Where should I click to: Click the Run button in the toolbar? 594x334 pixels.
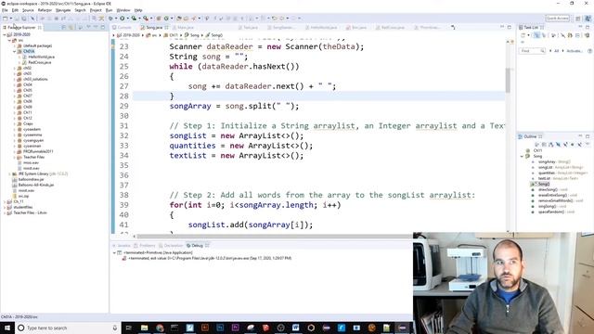122,19
